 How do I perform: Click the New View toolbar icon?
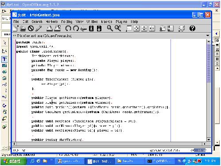tap(129, 28)
